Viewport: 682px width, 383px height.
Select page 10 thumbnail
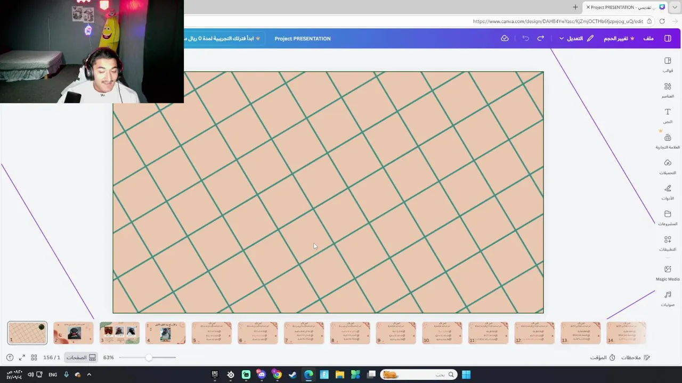point(442,333)
